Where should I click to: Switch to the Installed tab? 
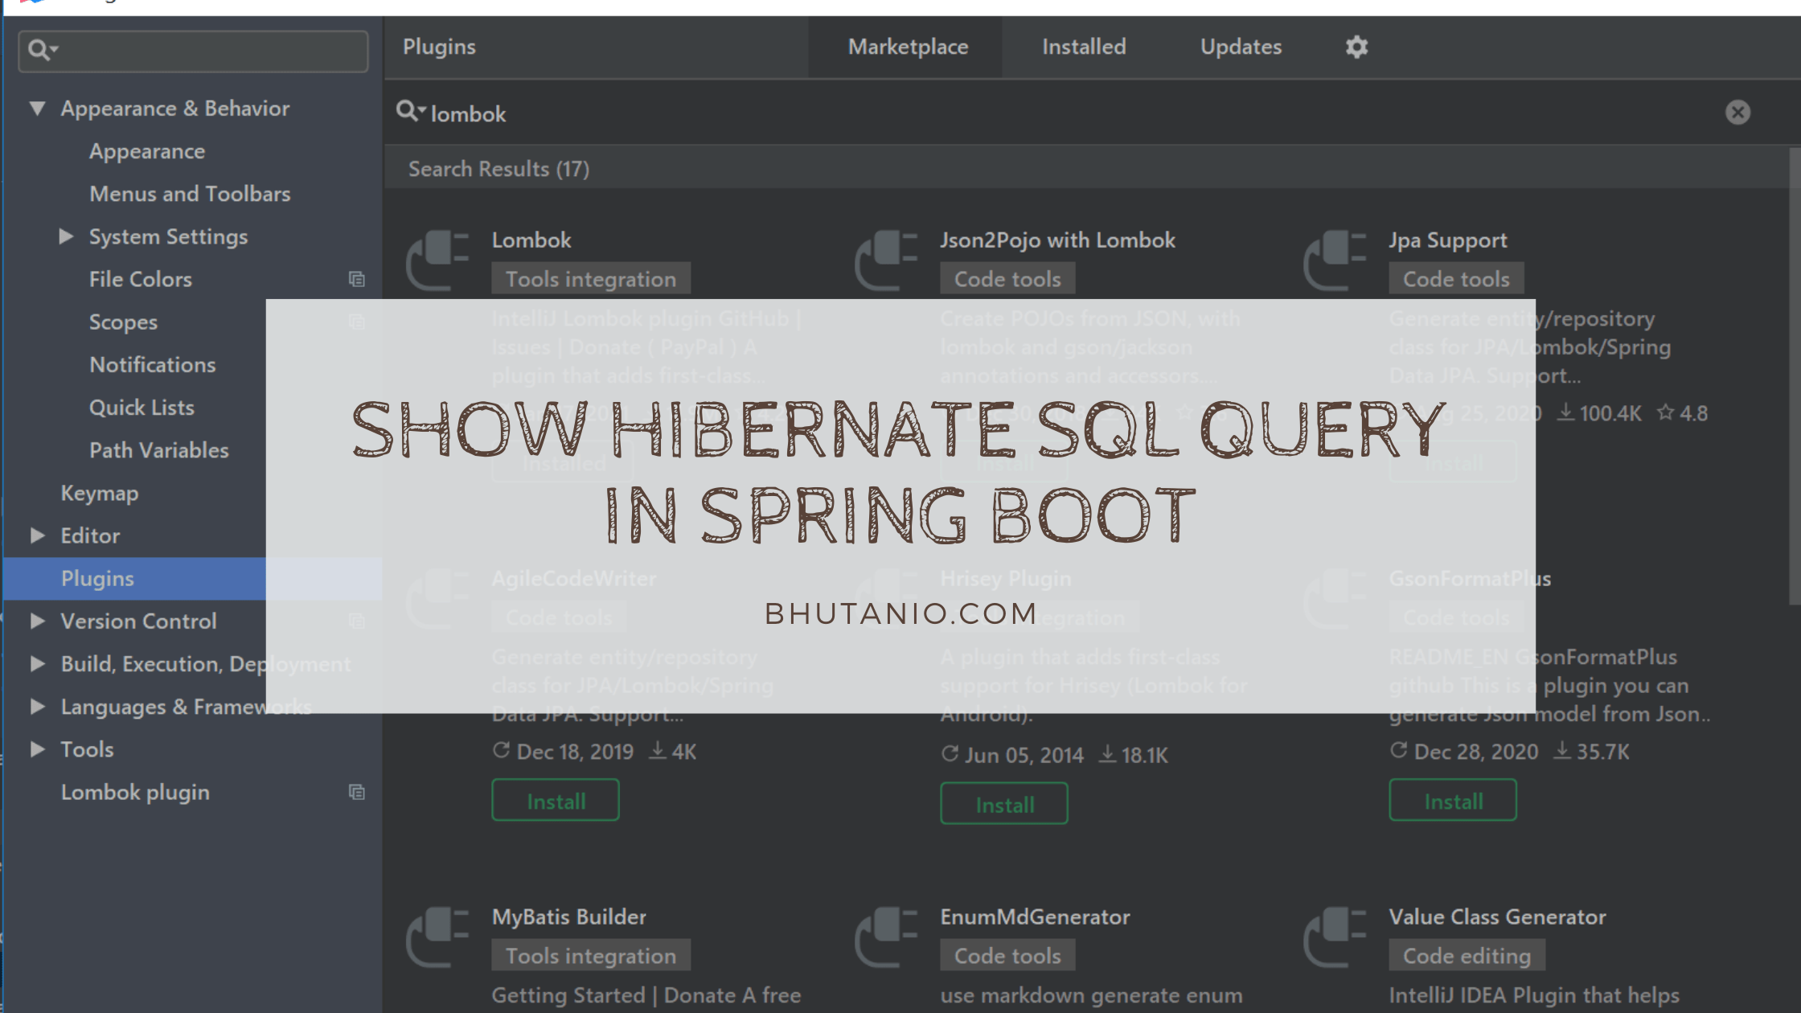coord(1083,47)
